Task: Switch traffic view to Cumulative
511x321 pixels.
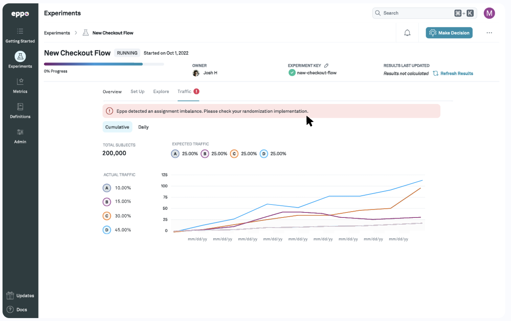Action: pos(117,127)
